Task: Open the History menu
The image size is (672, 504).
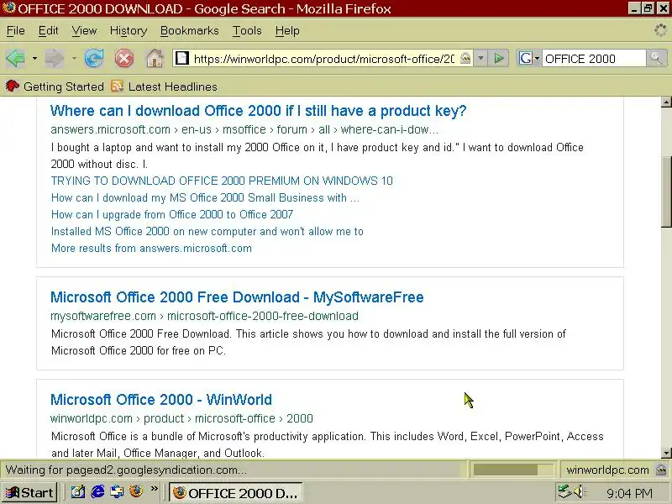Action: click(x=129, y=31)
